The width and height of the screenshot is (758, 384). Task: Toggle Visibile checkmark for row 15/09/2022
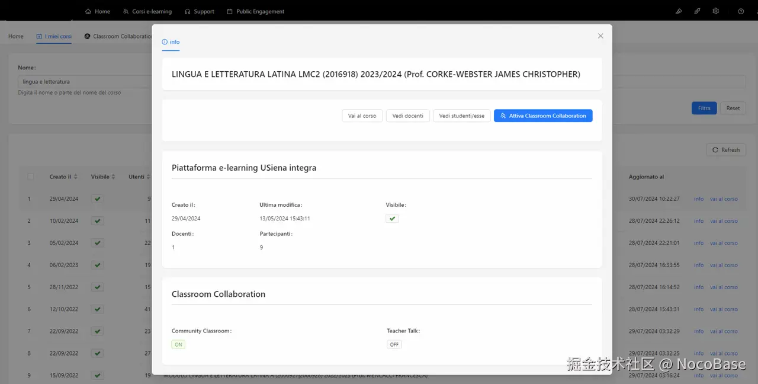98,375
